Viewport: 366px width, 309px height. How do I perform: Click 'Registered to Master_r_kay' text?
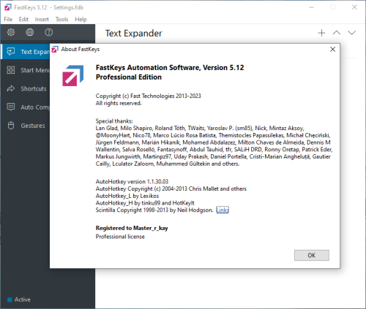point(132,228)
